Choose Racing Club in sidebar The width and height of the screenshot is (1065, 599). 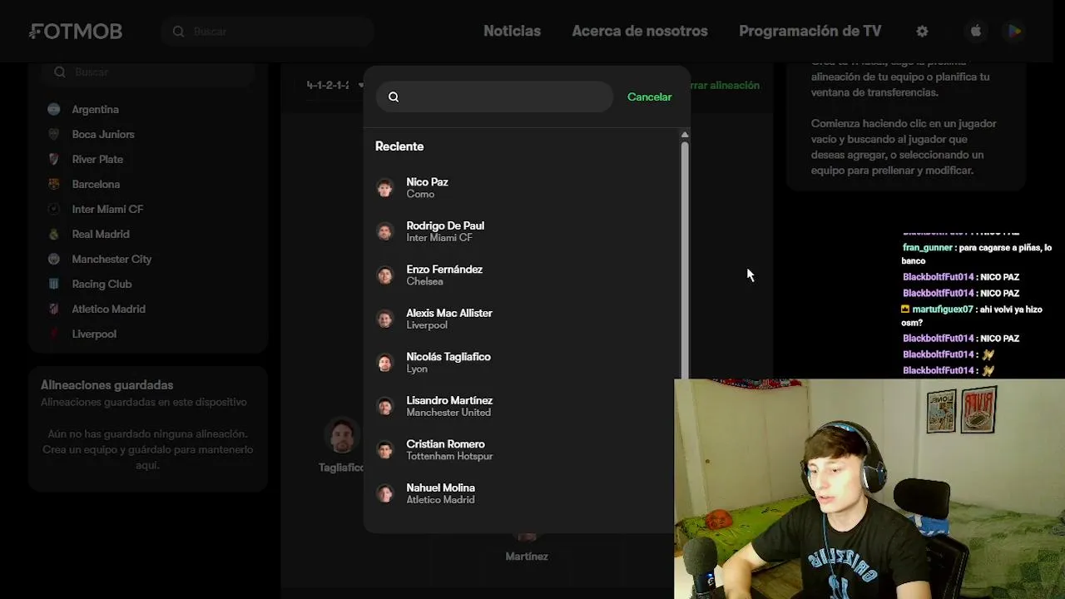[102, 284]
